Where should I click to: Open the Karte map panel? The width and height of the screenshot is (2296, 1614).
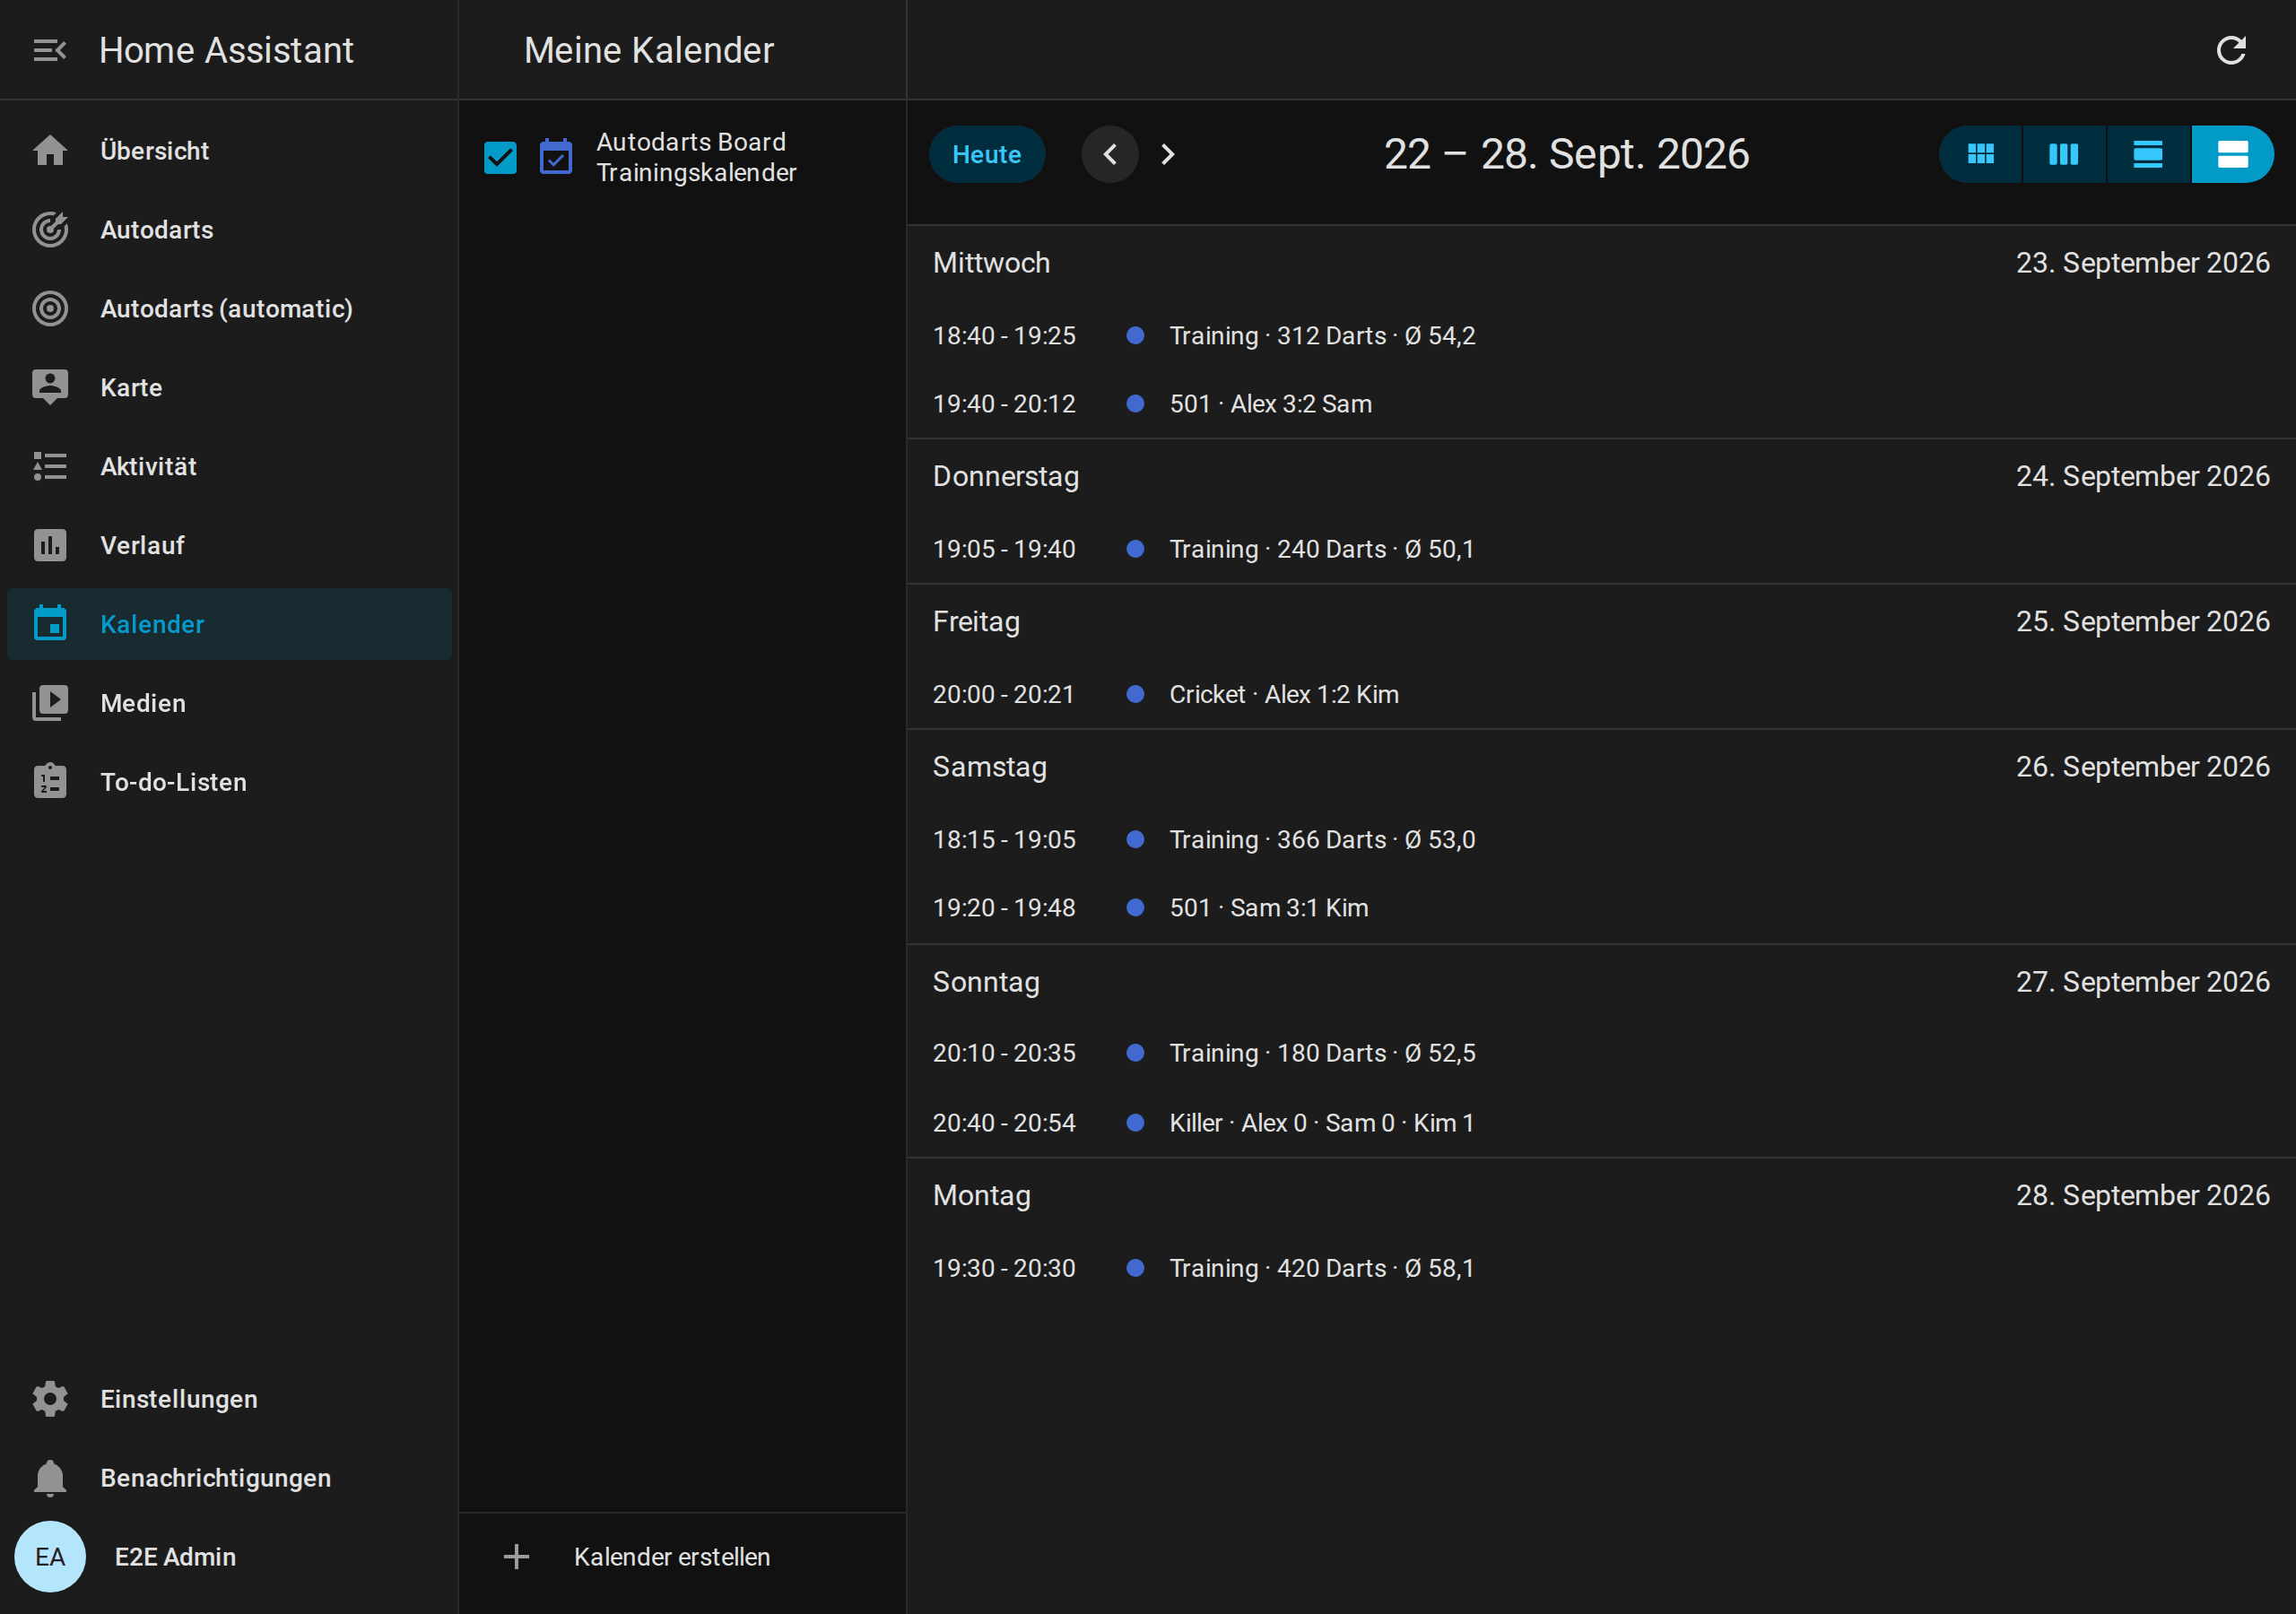pyautogui.click(x=229, y=388)
